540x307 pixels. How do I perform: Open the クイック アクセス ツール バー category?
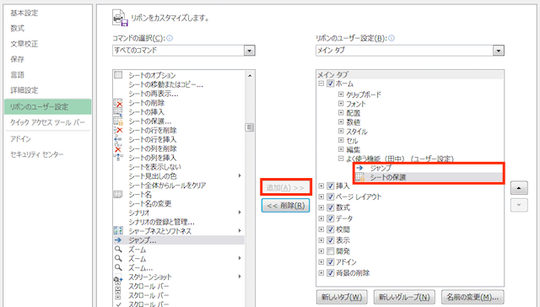pyautogui.click(x=48, y=122)
